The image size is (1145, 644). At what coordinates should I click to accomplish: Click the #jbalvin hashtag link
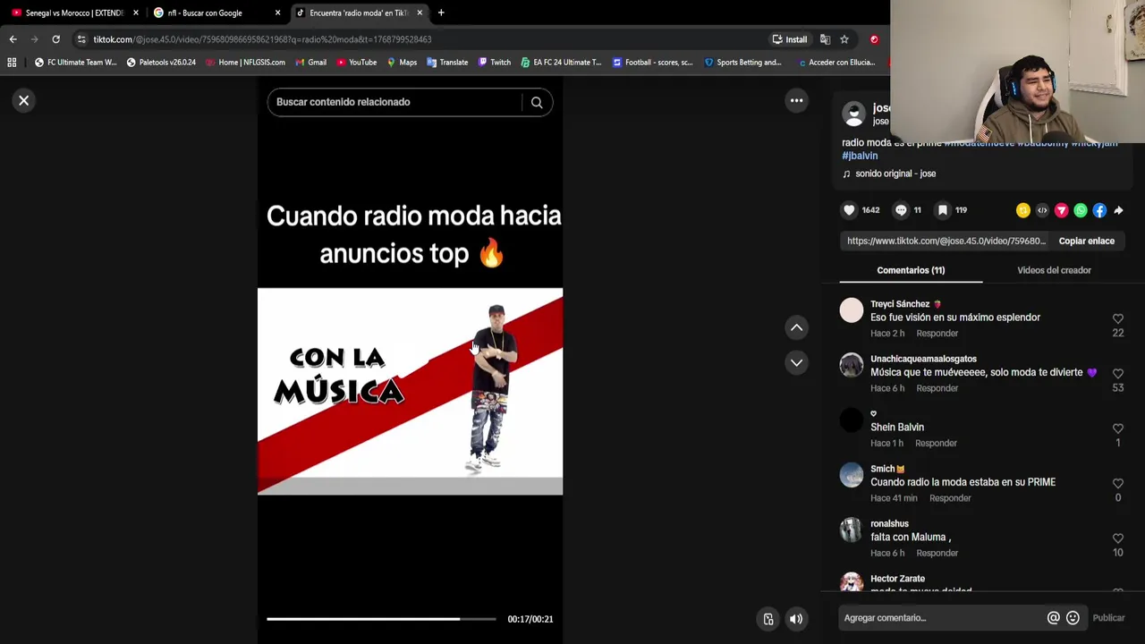point(860,156)
